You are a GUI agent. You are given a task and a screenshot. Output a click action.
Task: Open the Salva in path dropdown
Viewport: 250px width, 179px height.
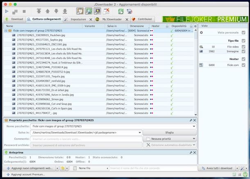tap(139, 132)
